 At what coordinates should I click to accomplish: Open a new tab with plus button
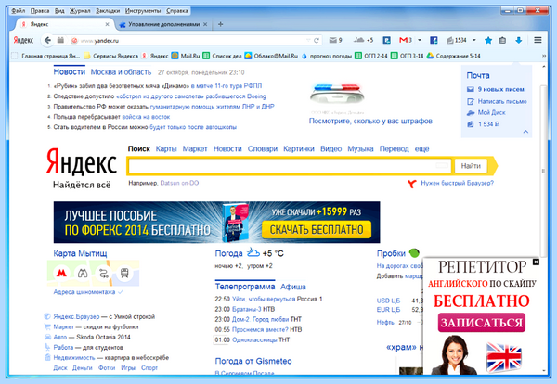pos(220,24)
